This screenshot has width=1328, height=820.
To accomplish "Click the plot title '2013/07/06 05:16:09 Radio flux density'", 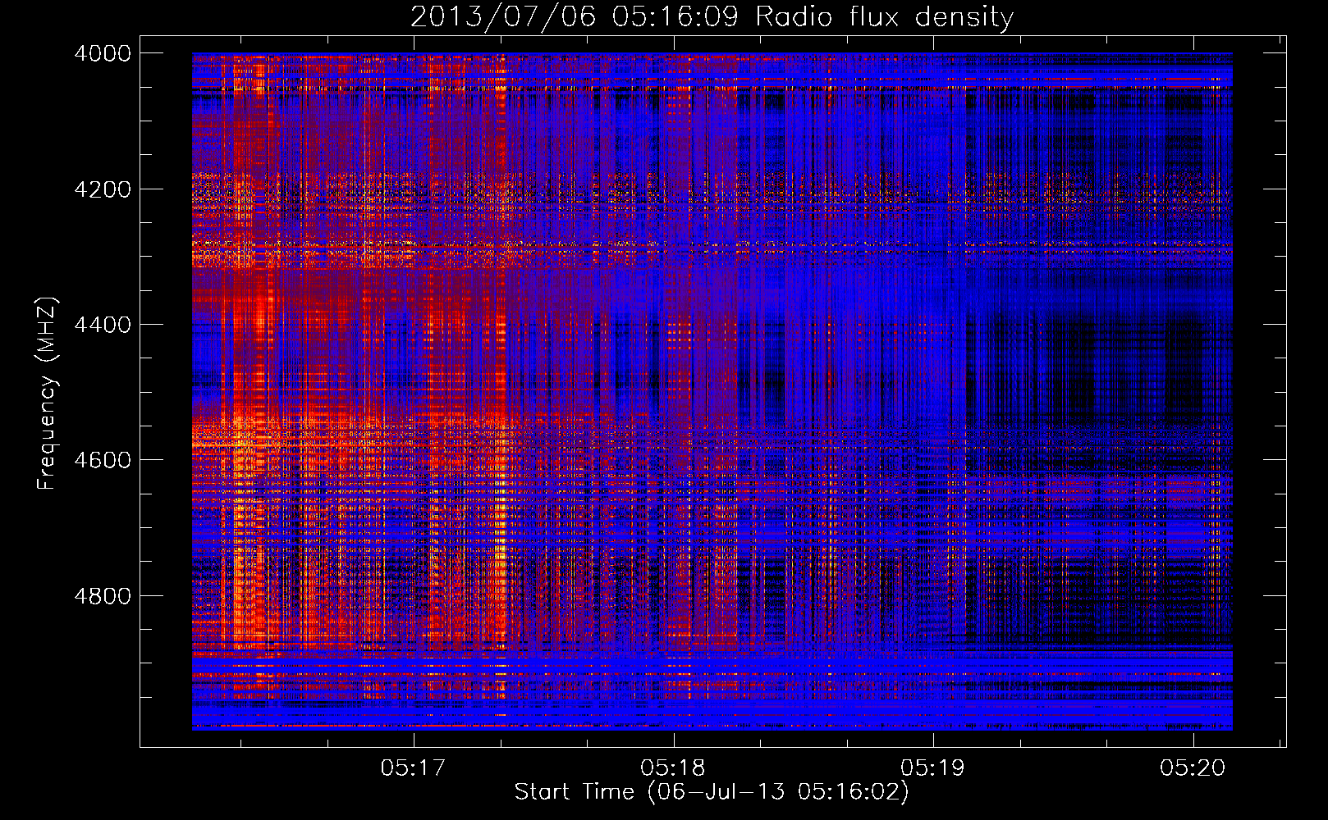I will [x=712, y=17].
